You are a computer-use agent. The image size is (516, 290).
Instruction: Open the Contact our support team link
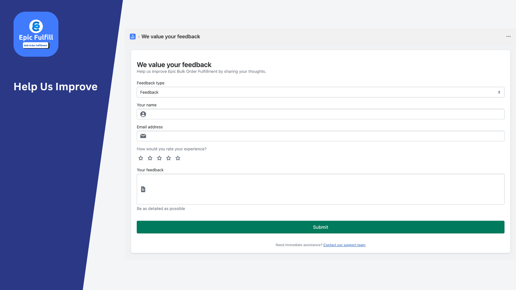[x=344, y=245]
